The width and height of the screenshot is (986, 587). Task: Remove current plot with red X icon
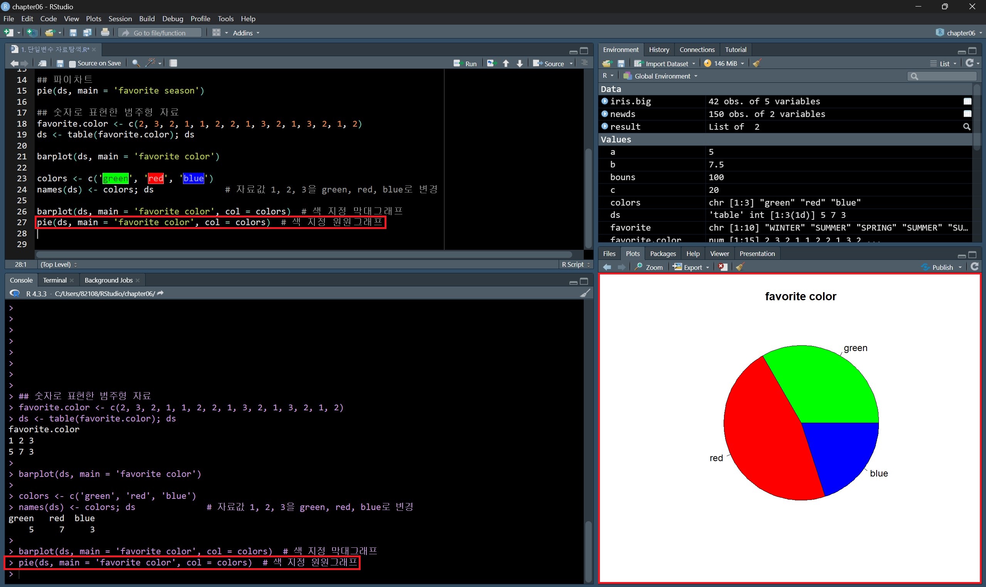722,267
